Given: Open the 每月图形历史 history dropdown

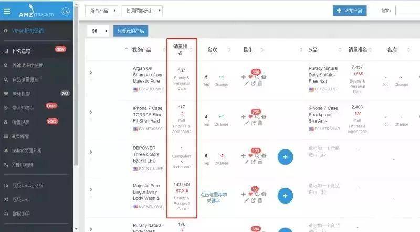Looking at the screenshot, I should (x=142, y=11).
